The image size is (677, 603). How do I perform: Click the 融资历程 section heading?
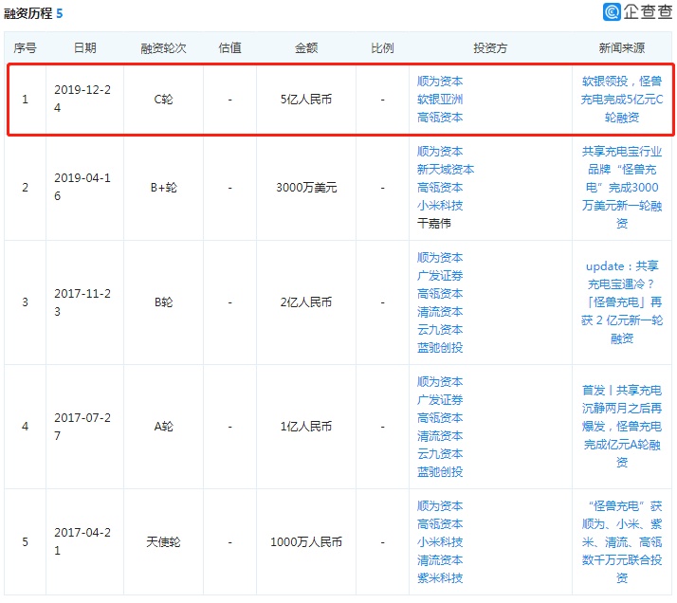click(28, 13)
